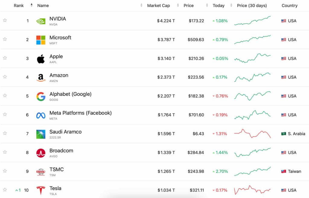Click the Apple logo icon
The height and width of the screenshot is (198, 309).
41,59
